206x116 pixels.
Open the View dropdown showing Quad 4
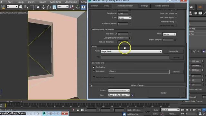[119, 95]
